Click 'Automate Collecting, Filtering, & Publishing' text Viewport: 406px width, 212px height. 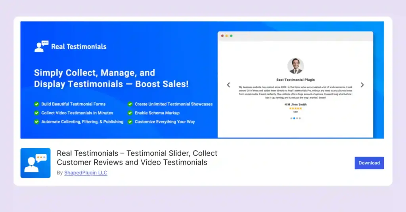click(x=82, y=121)
